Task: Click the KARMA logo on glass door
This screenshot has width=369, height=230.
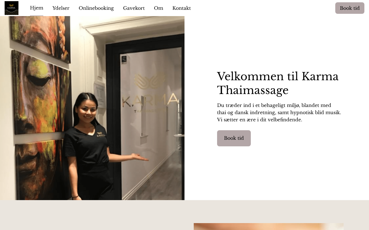Action: pos(150,92)
